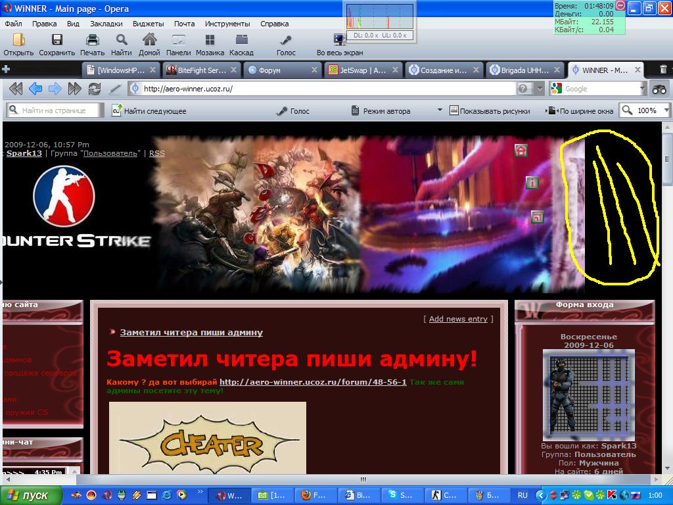Viewport: 673px width, 505px height.
Task: Open a new tab with the plus icon
Action: (x=6, y=69)
